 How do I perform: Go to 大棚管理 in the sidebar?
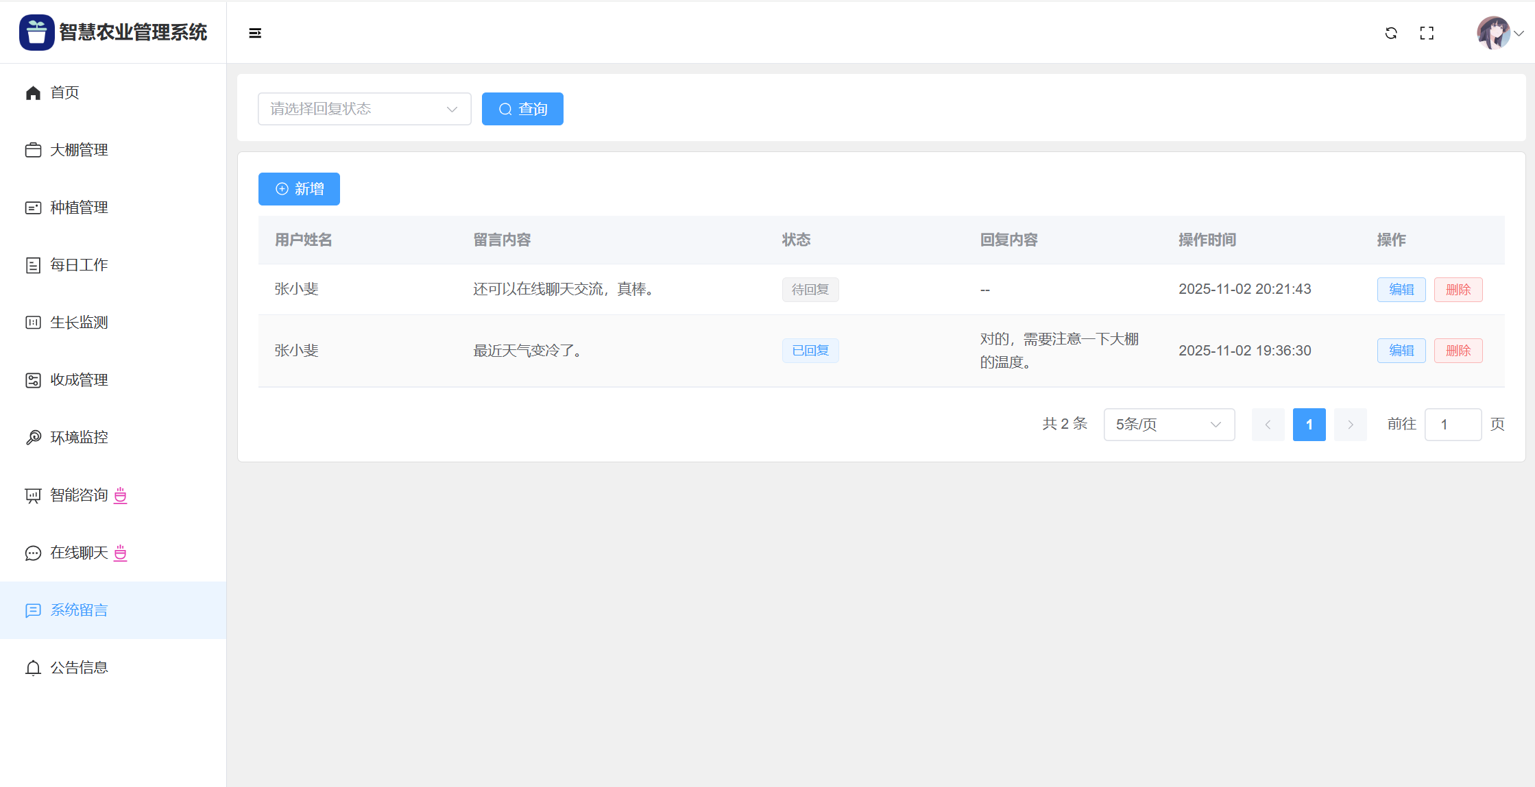click(79, 150)
